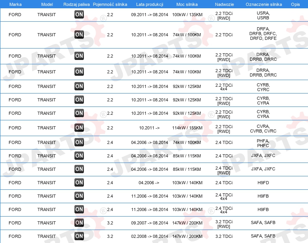Select the 2.2 capacity cell in the DRFA row
This screenshot has width=308, height=243.
(x=110, y=35)
